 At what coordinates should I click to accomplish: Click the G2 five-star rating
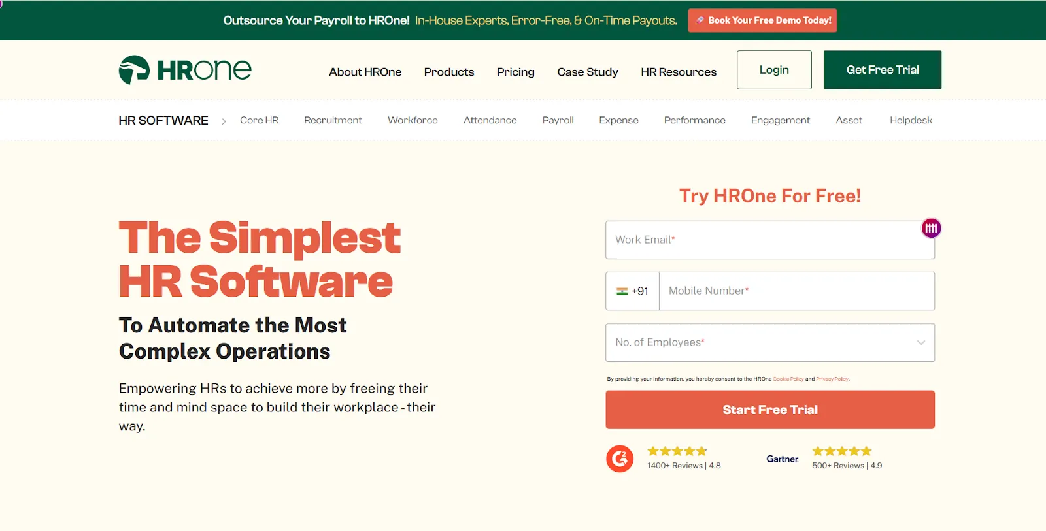coord(677,451)
